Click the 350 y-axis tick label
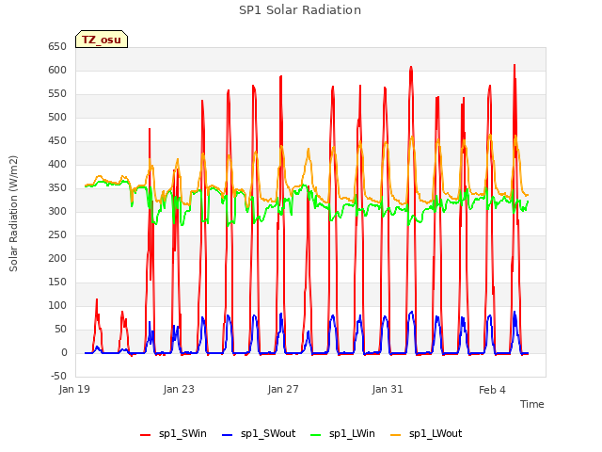This screenshot has height=452, width=602. point(57,188)
